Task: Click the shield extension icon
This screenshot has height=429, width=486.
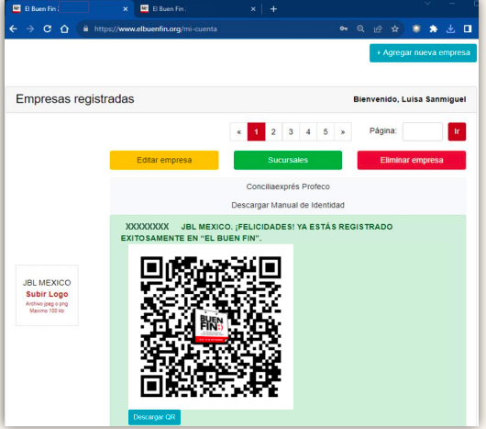Action: (416, 28)
